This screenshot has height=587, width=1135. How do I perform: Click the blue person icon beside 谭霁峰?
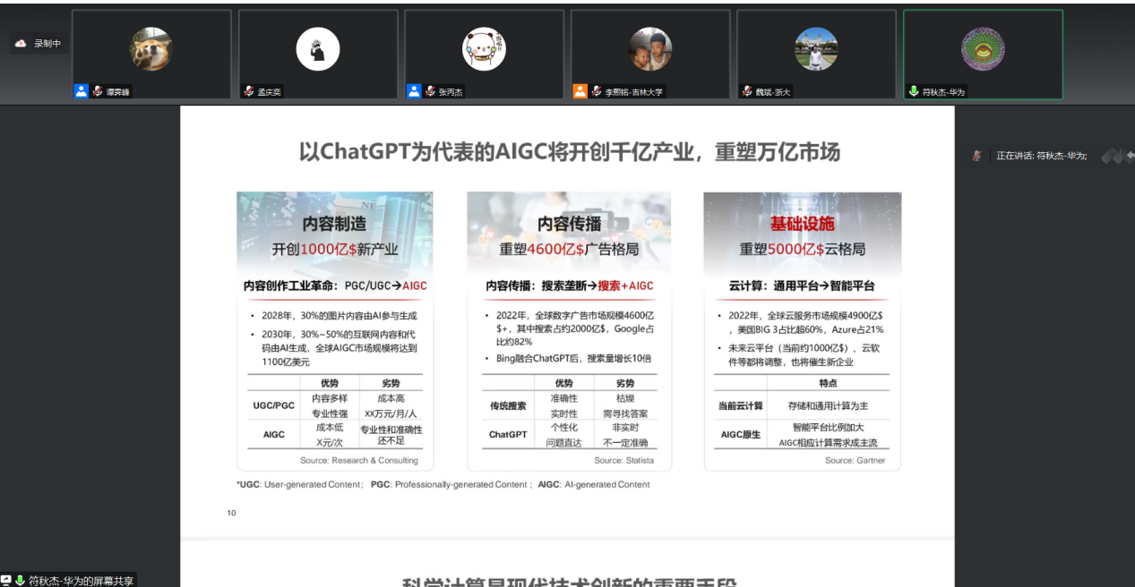click(82, 91)
